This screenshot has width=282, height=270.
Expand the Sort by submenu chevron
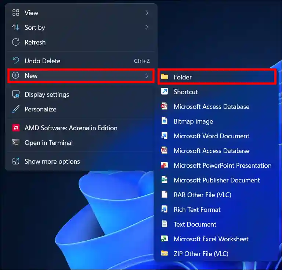pos(147,27)
